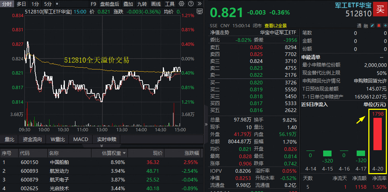Select 中国船舶 row in holdings table
Image resolution: width=388 pixels, height=192 pixels.
pos(59,162)
